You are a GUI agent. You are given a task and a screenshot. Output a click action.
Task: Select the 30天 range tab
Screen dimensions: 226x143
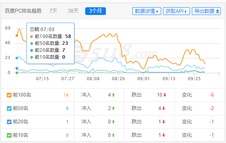73,11
